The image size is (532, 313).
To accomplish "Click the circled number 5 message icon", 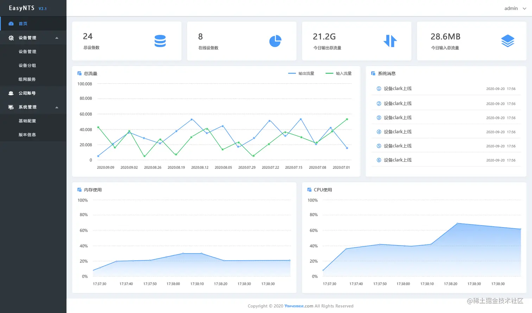I will point(379,146).
